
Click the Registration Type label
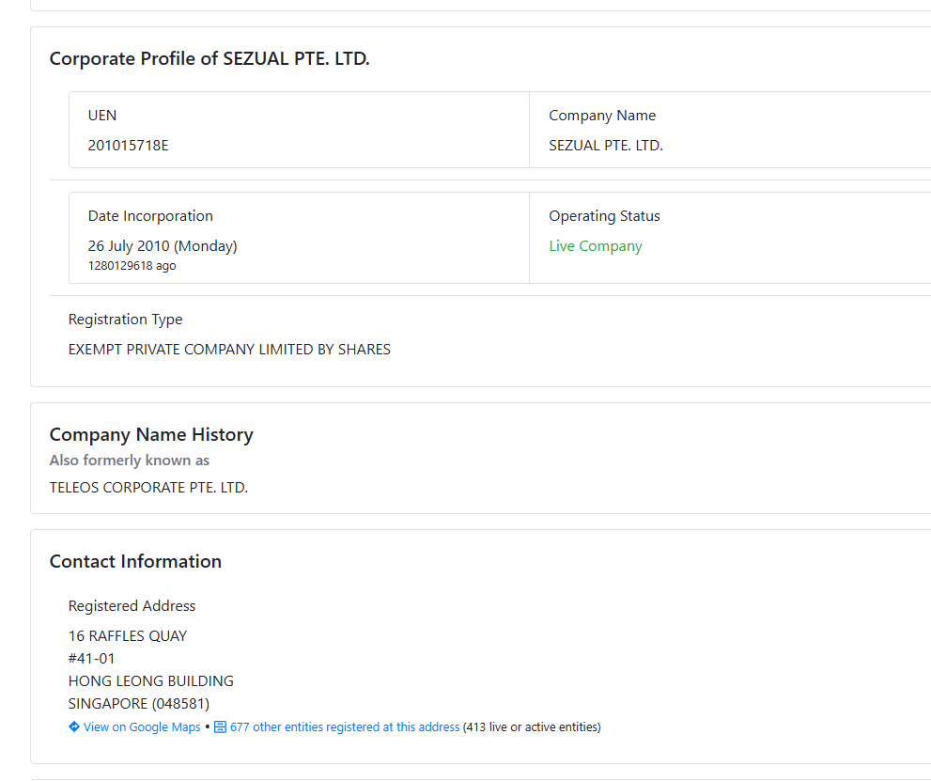click(x=125, y=320)
